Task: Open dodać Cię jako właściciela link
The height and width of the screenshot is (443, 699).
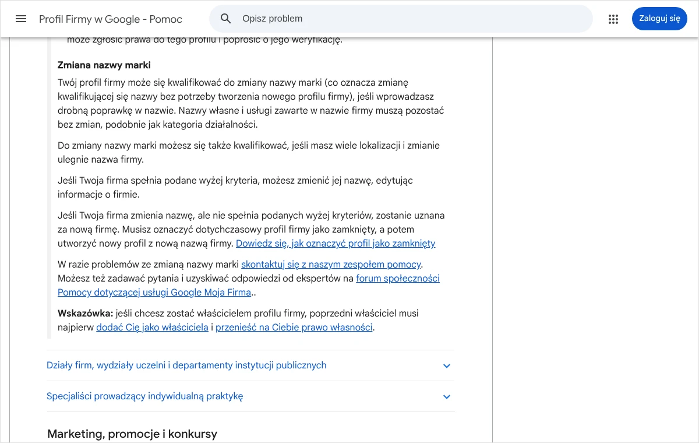Action: pyautogui.click(x=152, y=328)
